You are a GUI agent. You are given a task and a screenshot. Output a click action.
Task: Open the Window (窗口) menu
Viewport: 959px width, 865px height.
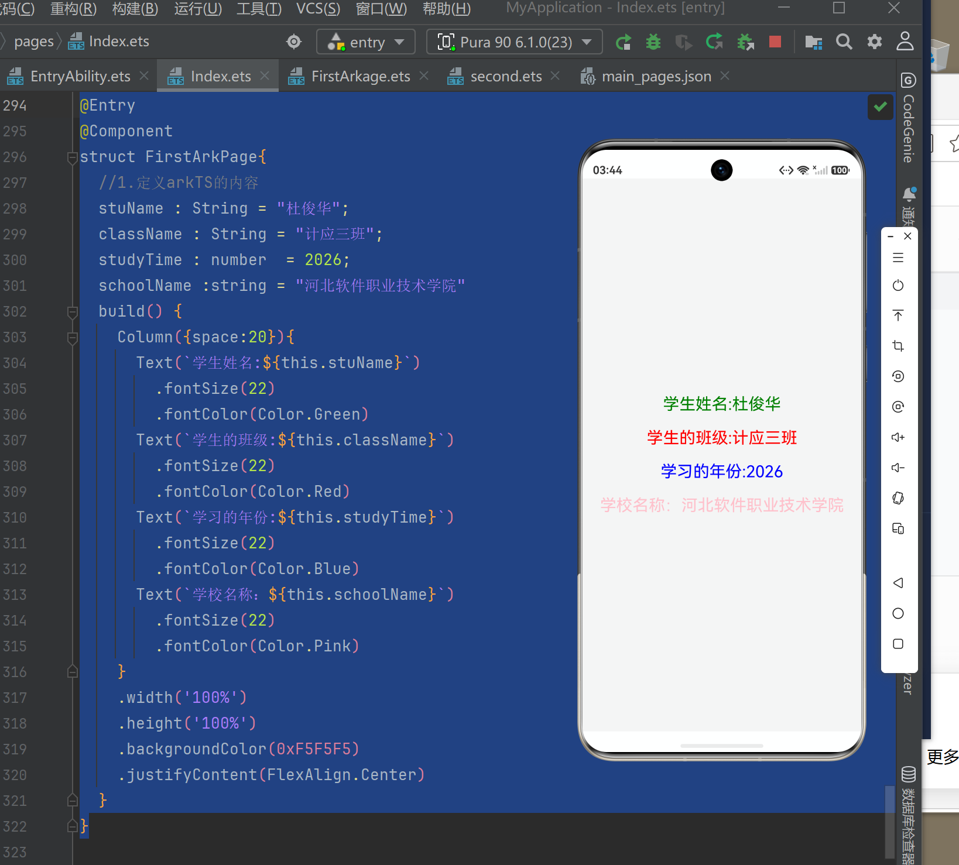coord(382,9)
